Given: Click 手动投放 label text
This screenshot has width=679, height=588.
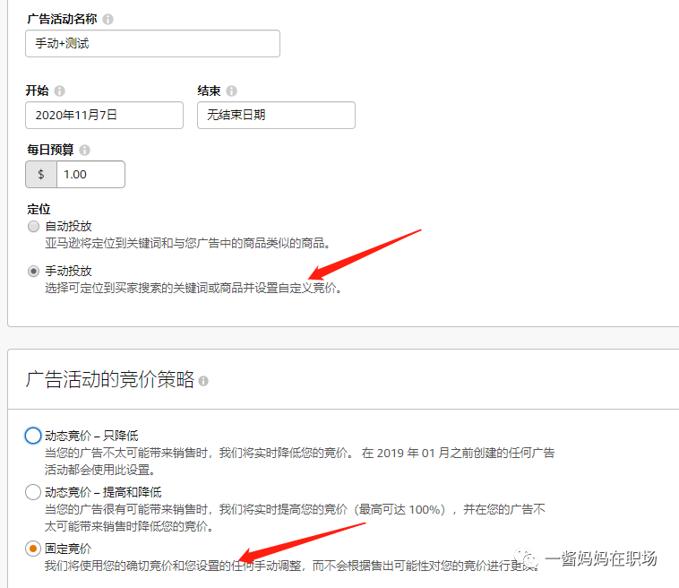Looking at the screenshot, I should (x=68, y=272).
